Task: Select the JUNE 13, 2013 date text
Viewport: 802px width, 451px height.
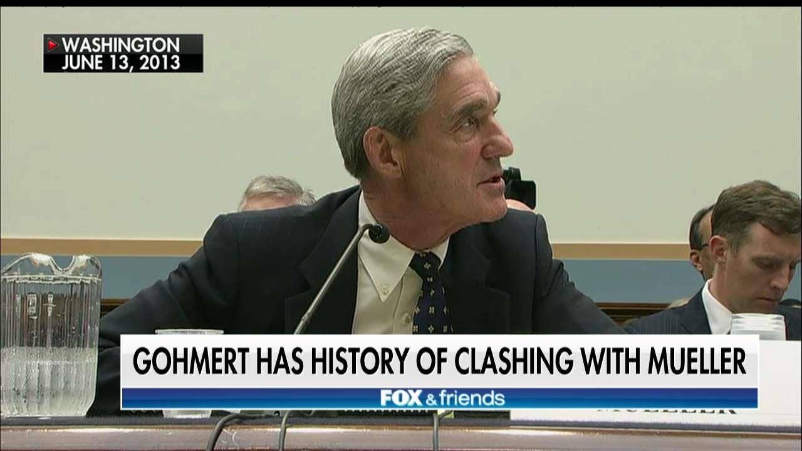Action: 120,63
